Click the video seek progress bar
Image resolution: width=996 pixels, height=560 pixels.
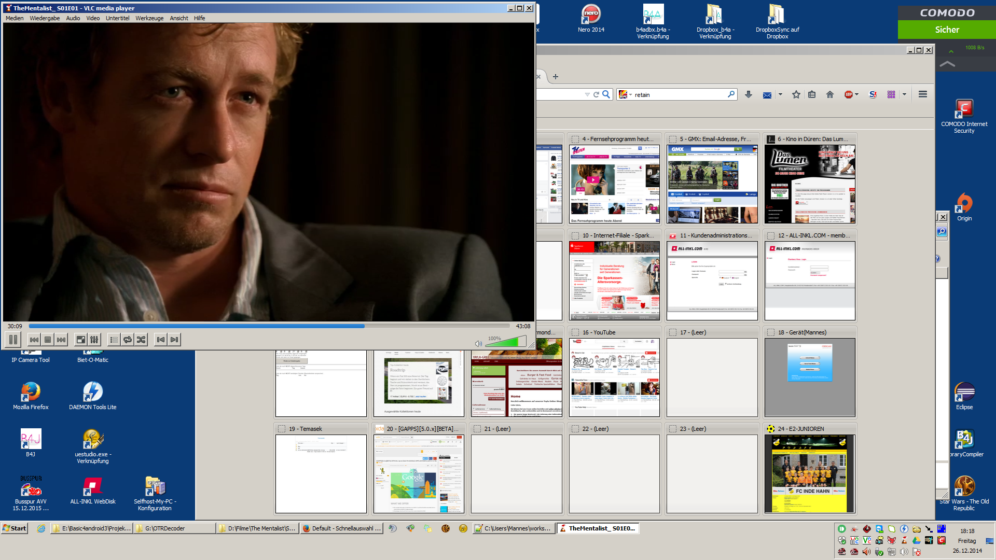(x=259, y=326)
